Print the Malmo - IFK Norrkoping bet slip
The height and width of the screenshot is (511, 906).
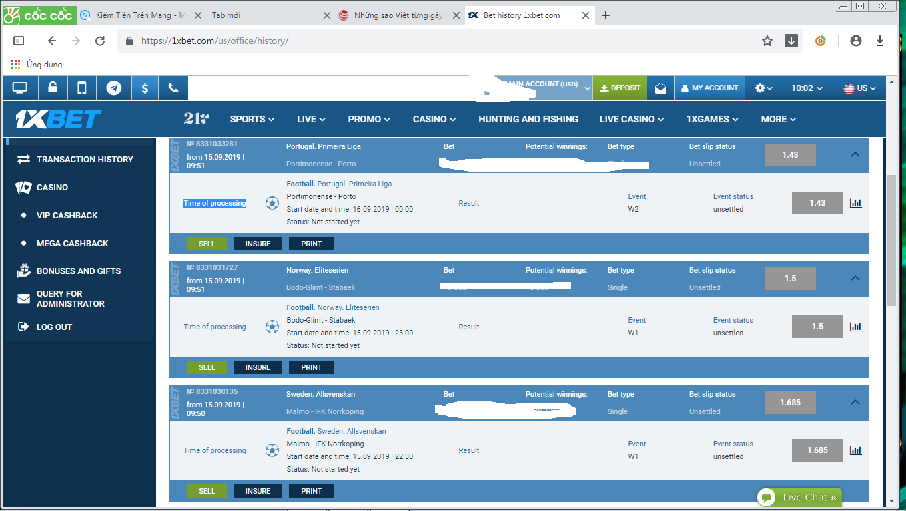coord(311,491)
